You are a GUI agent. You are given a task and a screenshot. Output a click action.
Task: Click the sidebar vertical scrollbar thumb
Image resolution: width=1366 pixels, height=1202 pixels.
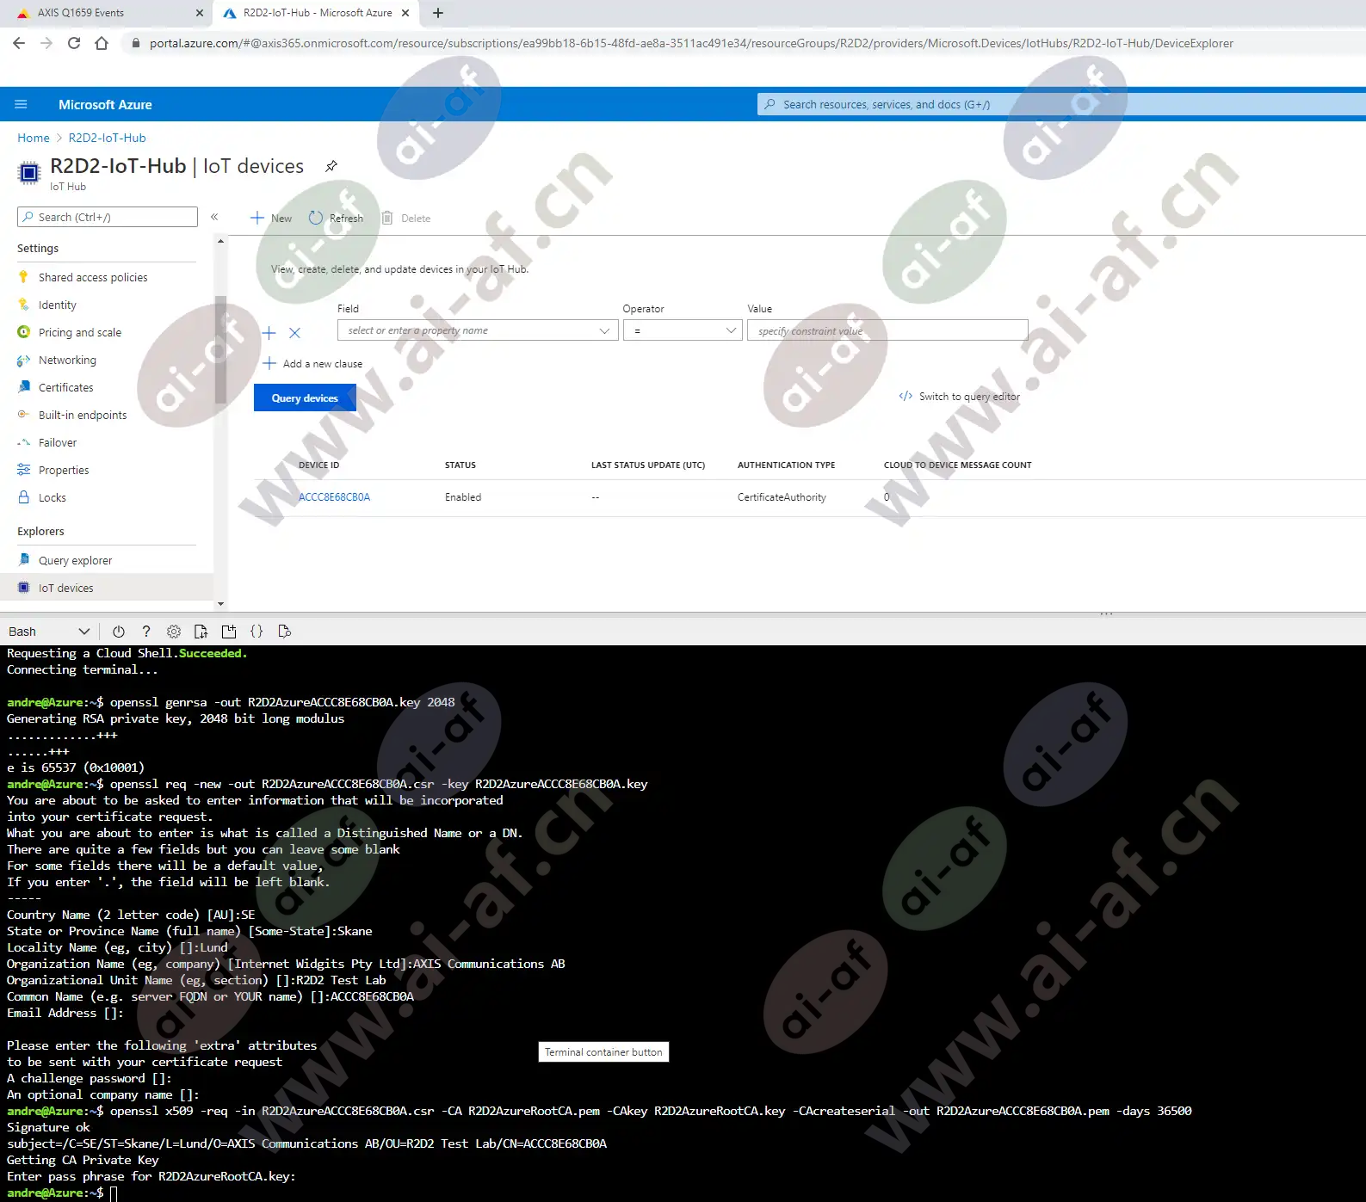click(x=220, y=349)
